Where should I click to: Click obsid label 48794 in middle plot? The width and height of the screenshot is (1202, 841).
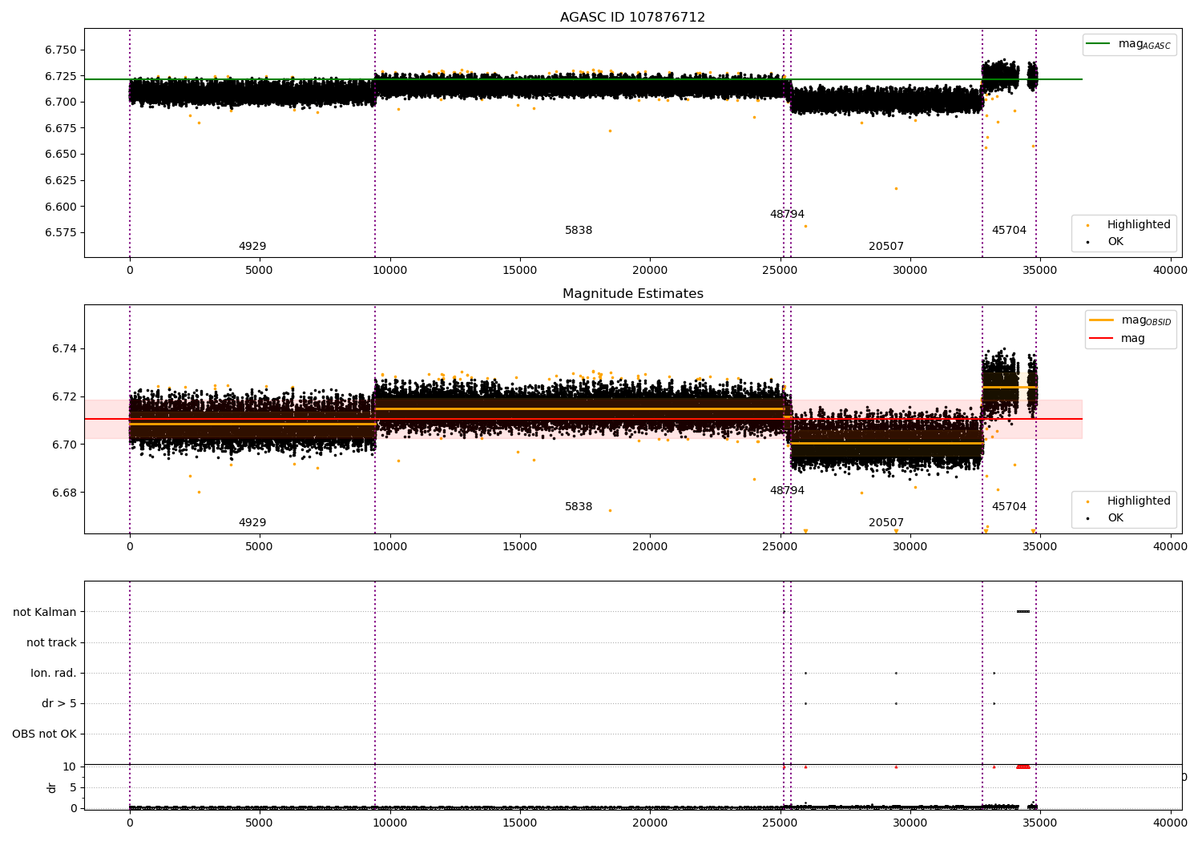click(787, 491)
